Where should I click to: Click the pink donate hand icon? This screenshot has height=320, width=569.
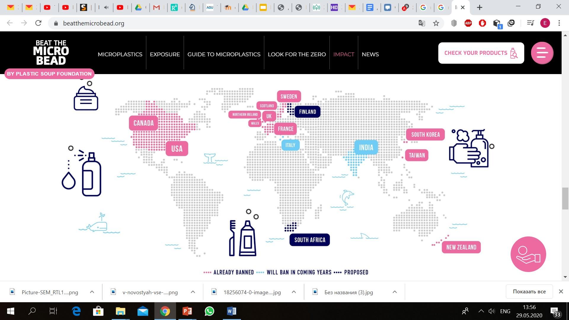tap(528, 254)
